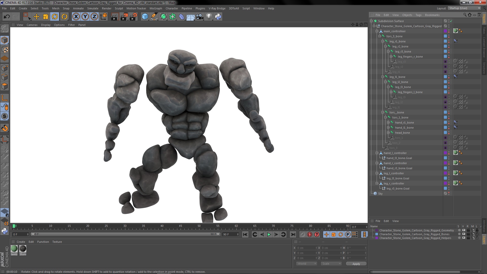Add a Cube primitive object
This screenshot has width=487, height=274.
click(x=145, y=17)
